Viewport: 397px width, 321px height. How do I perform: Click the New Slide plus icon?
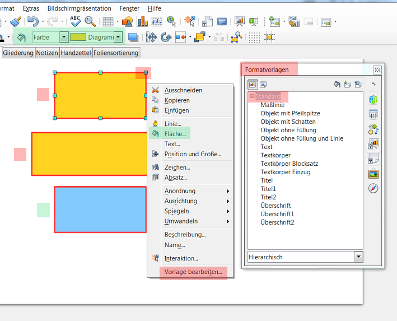point(274,21)
